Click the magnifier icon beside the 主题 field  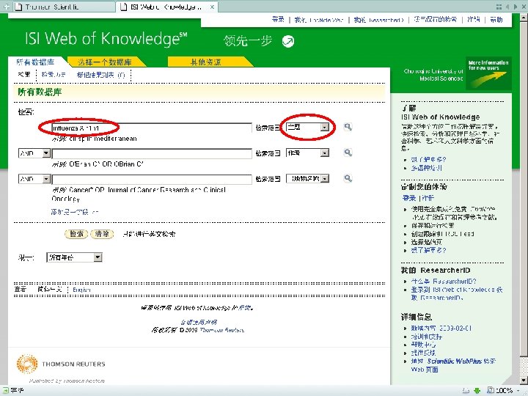(x=348, y=127)
